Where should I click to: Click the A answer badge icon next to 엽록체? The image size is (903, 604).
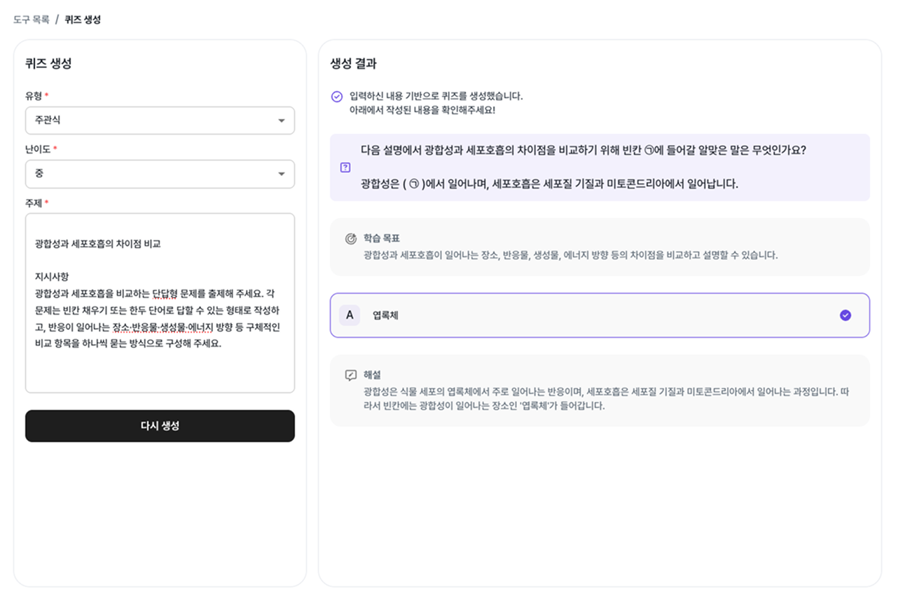pyautogui.click(x=350, y=315)
